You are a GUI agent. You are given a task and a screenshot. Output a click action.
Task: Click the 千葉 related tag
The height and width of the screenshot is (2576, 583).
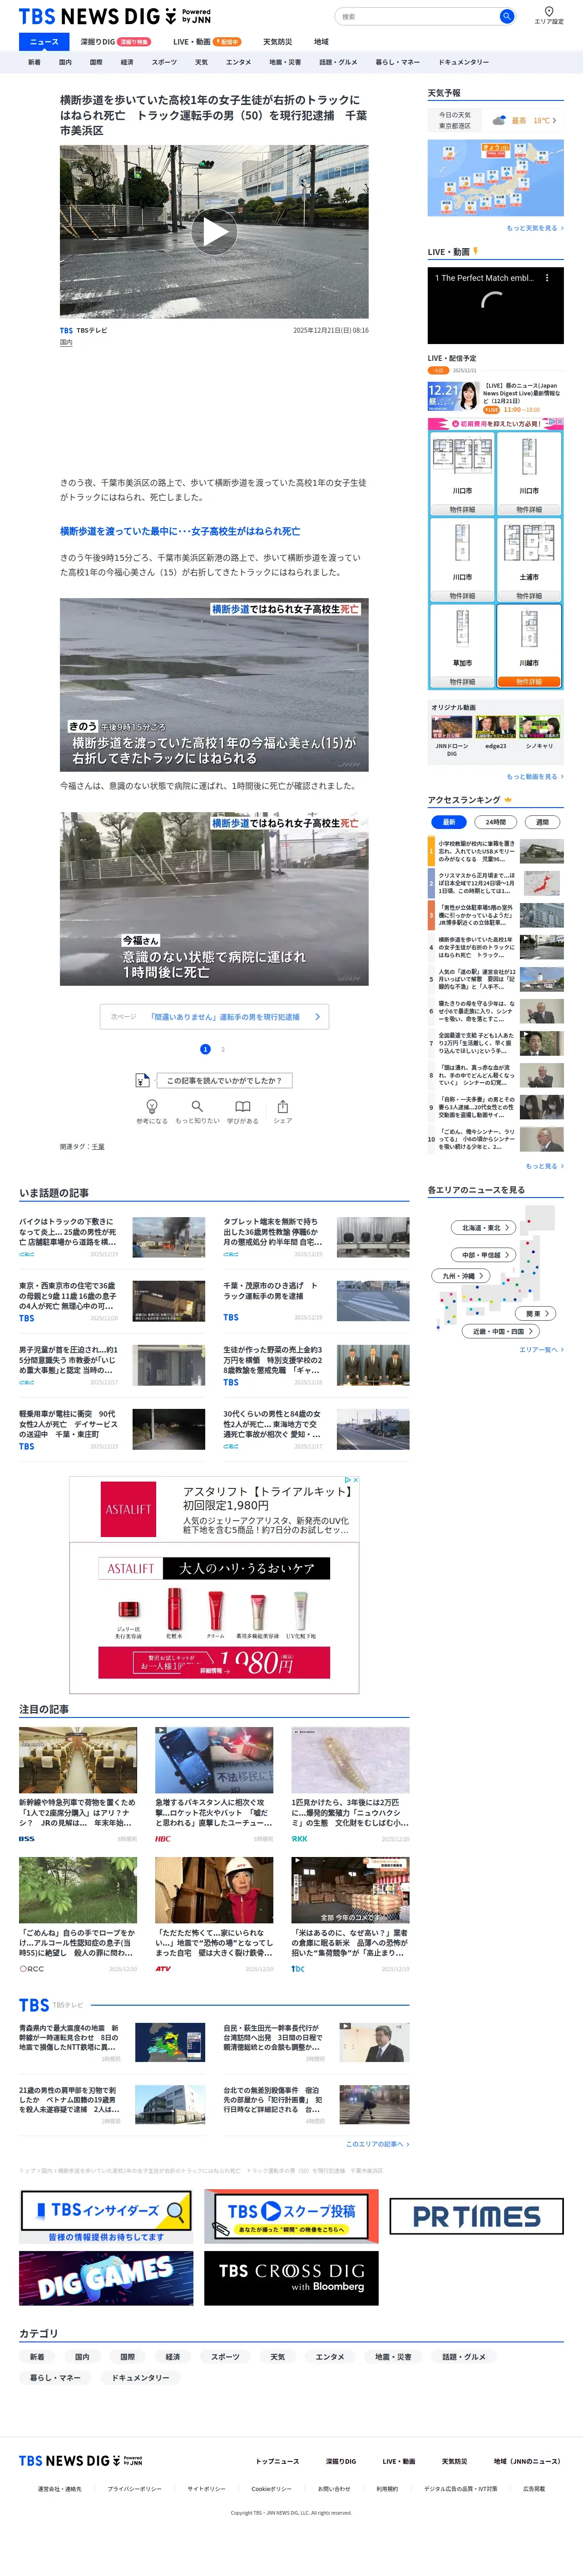(x=98, y=1147)
